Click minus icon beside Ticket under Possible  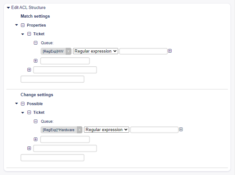click(29, 112)
